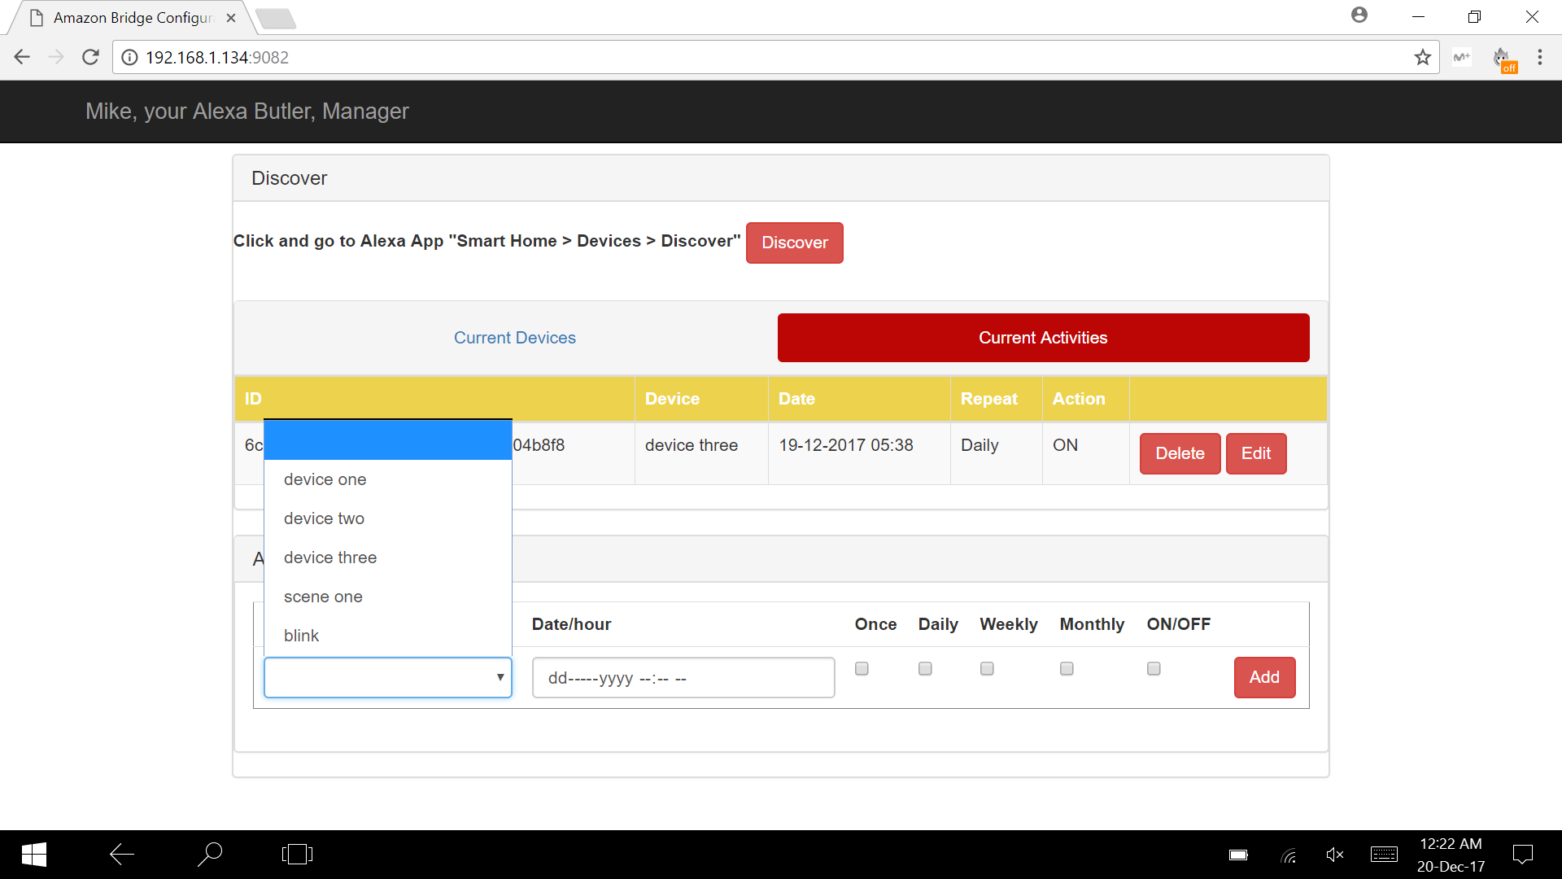Check the Monthly checkbox
The width and height of the screenshot is (1562, 879).
1067,669
